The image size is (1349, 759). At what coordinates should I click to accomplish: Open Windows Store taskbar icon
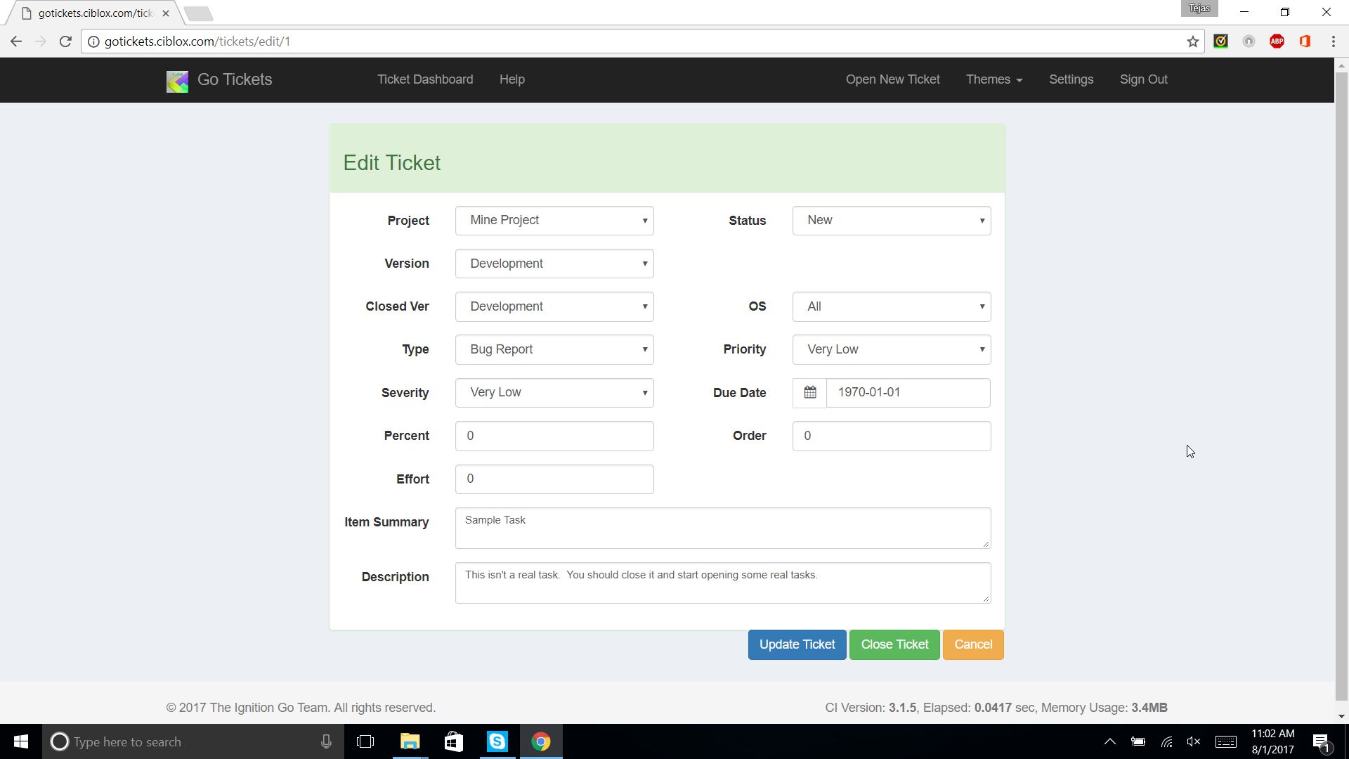pos(454,741)
